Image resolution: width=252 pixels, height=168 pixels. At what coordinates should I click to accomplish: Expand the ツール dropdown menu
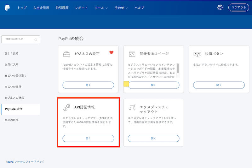[x=101, y=8]
